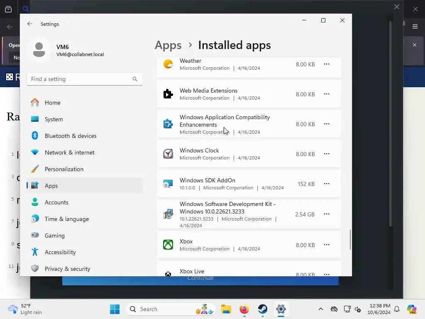
Task: Open the Windows Start menu
Action: click(115, 309)
